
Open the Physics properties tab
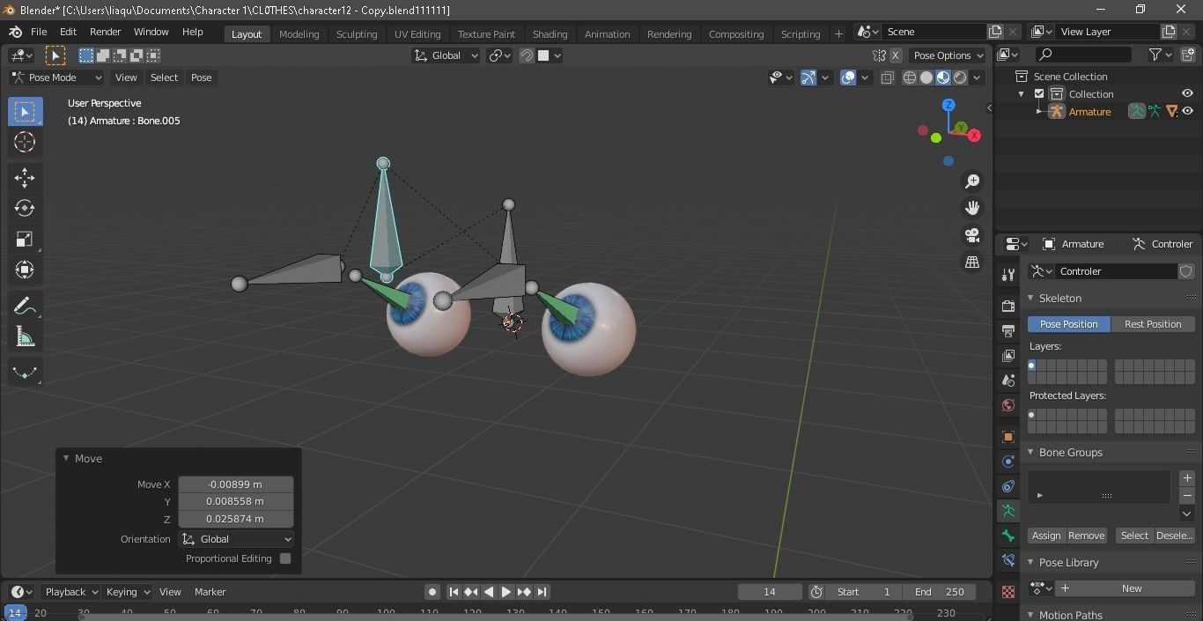click(x=1008, y=461)
